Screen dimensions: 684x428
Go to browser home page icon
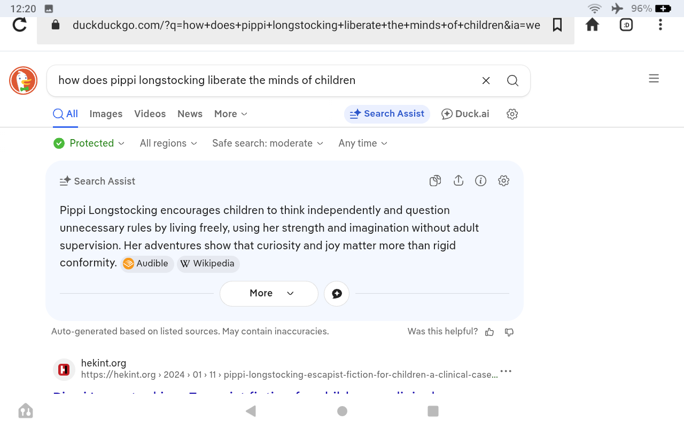tap(592, 25)
